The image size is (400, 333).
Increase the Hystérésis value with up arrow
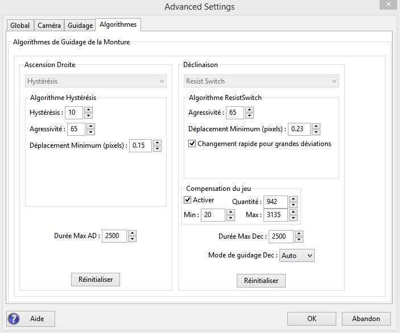click(88, 110)
